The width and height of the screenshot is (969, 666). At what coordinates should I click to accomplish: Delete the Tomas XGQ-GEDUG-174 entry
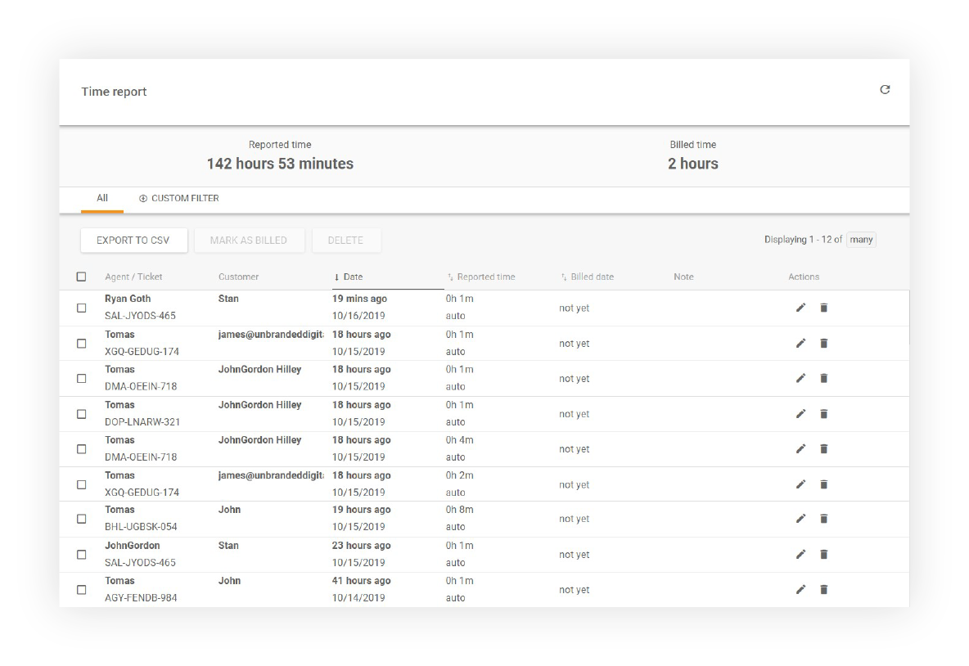(823, 343)
